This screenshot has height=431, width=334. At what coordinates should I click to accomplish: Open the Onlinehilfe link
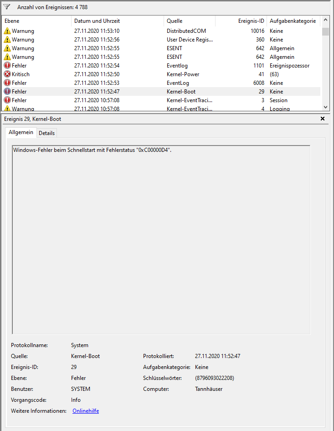tap(86, 410)
